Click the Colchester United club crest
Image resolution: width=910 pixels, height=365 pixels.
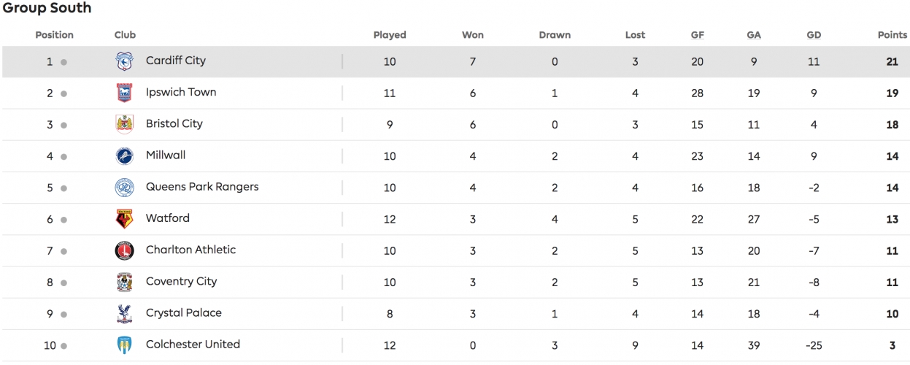pyautogui.click(x=125, y=345)
